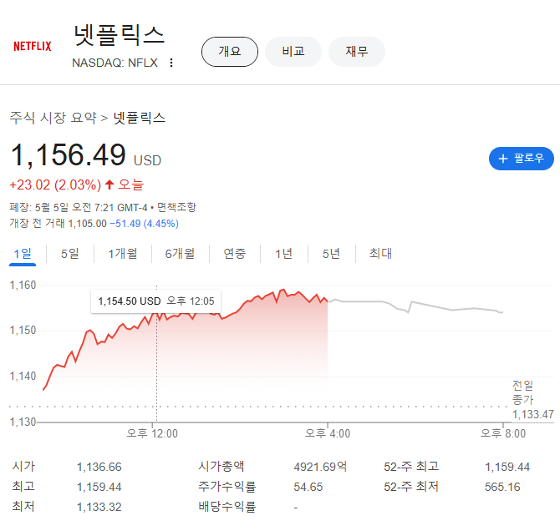This screenshot has height=531, width=560.
Task: Click the 시가 value 1,136.66
Action: point(99,467)
